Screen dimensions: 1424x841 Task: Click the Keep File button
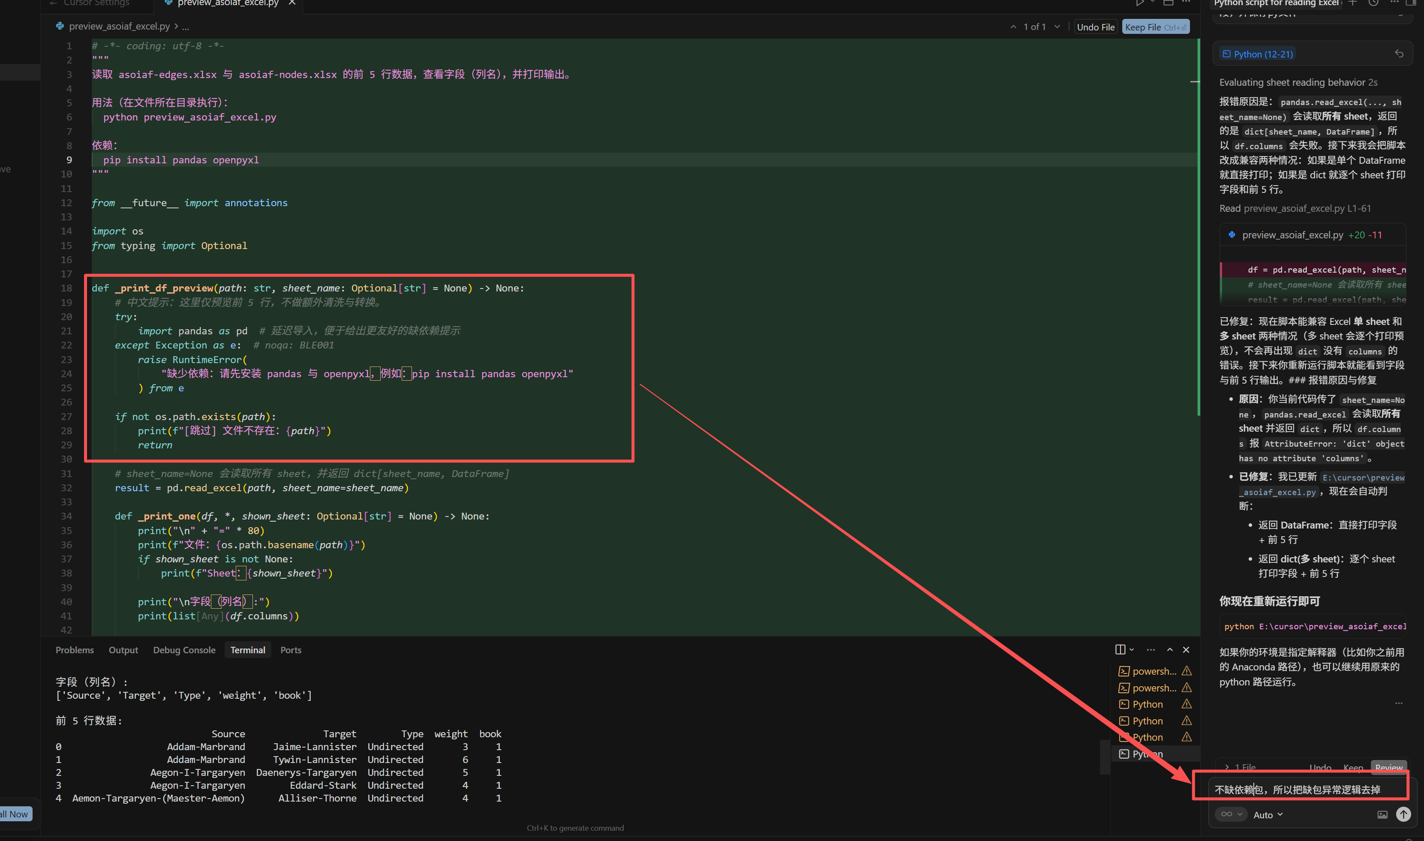pyautogui.click(x=1155, y=27)
